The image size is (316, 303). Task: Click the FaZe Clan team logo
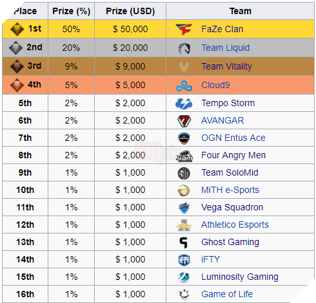184,29
